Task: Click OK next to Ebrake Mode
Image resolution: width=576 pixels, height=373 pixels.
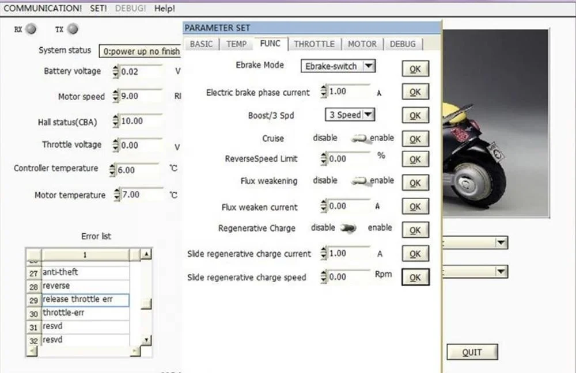Action: coord(415,68)
